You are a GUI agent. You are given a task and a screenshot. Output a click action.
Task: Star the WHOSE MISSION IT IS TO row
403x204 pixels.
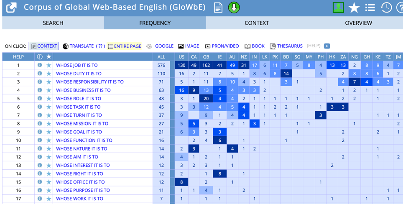click(x=49, y=124)
